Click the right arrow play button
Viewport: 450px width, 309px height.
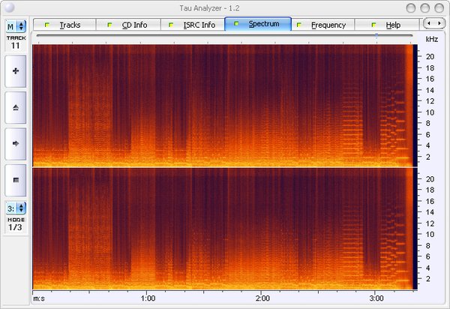pyautogui.click(x=16, y=144)
